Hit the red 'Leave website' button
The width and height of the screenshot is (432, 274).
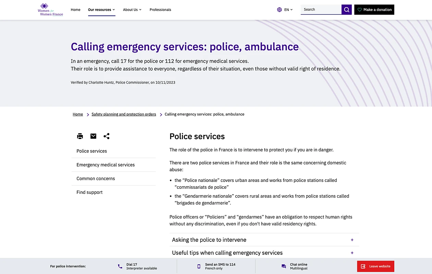[375, 266]
